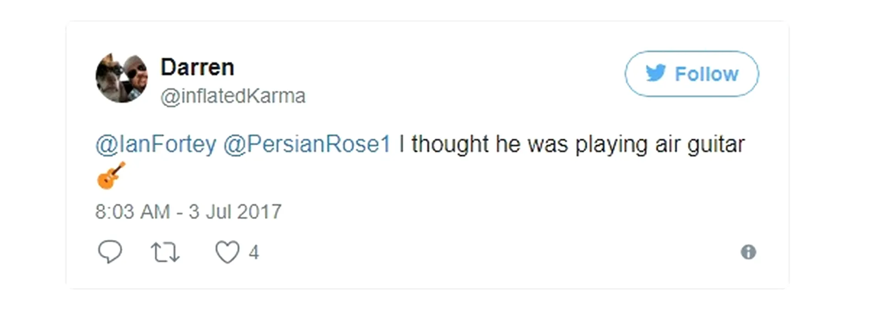871x320 pixels.
Task: Follow Darren with the Follow button
Action: 692,74
